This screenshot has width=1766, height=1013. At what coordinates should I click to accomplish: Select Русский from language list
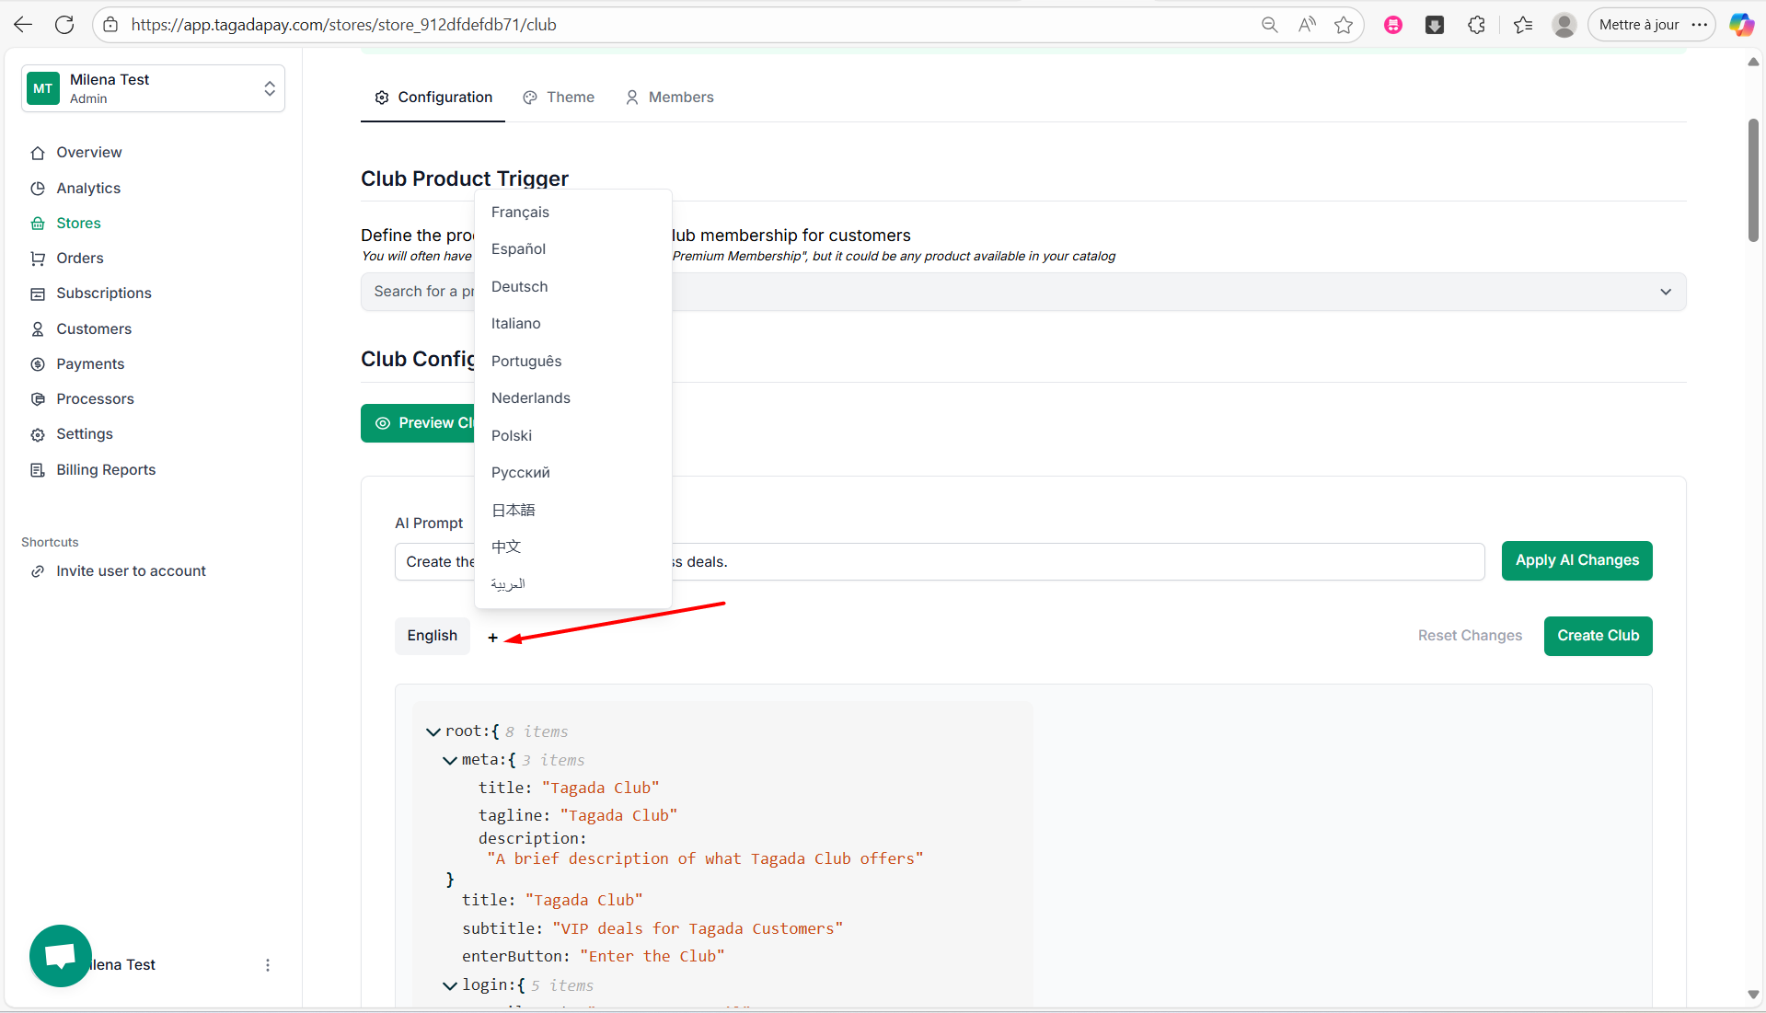tap(572, 473)
